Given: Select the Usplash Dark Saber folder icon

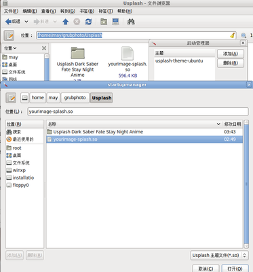Looking at the screenshot, I should point(77,53).
